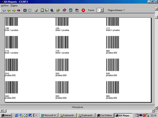Click vertical scrollbar up arrow
This screenshot has height=118, width=158.
(156, 9)
